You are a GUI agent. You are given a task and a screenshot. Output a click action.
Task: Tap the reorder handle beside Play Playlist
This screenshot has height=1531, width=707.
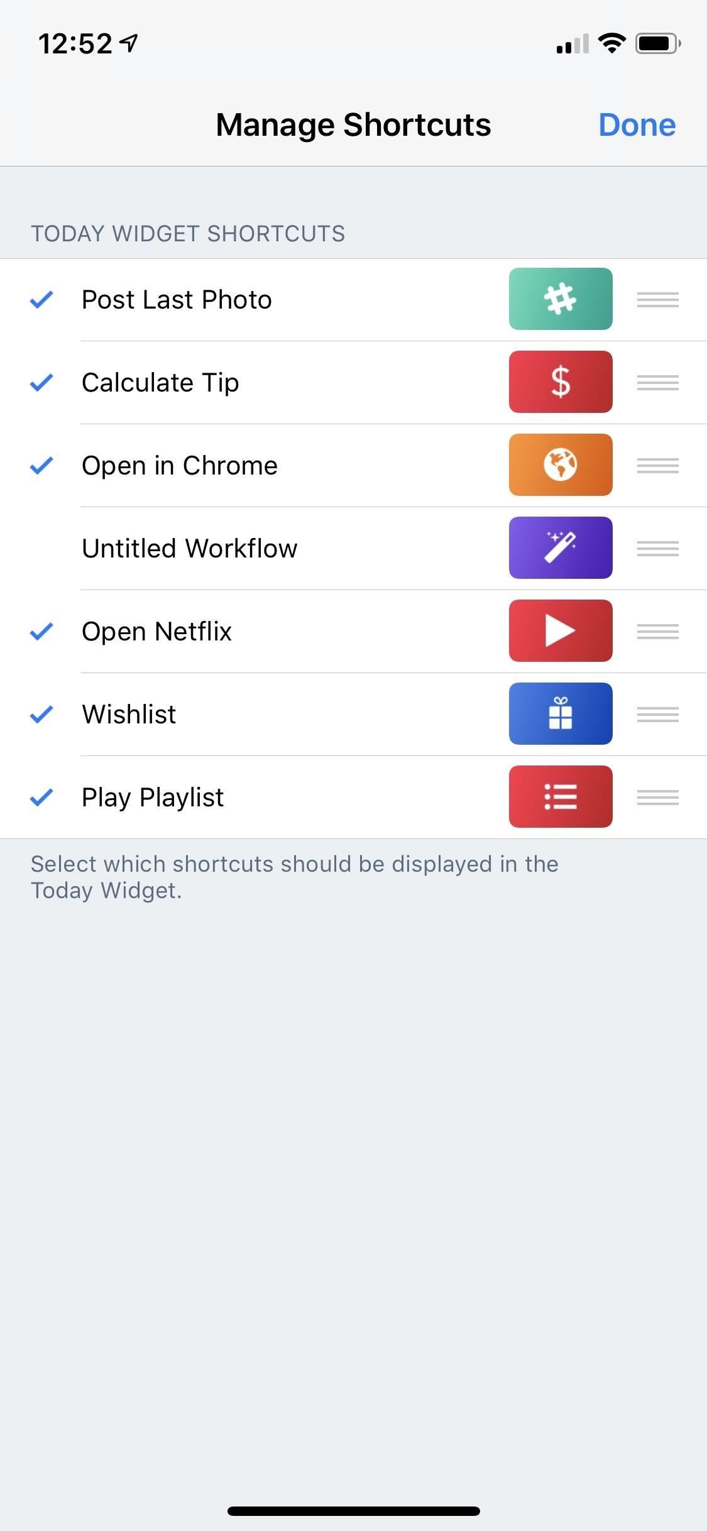(657, 798)
